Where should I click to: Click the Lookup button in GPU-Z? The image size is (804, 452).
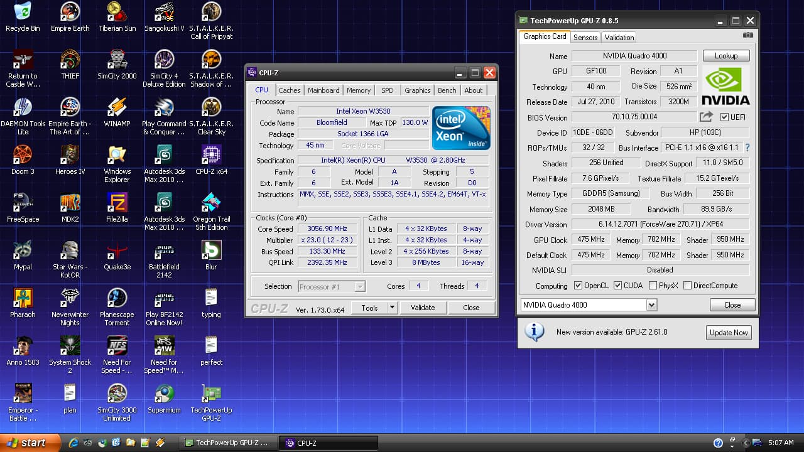coord(726,56)
